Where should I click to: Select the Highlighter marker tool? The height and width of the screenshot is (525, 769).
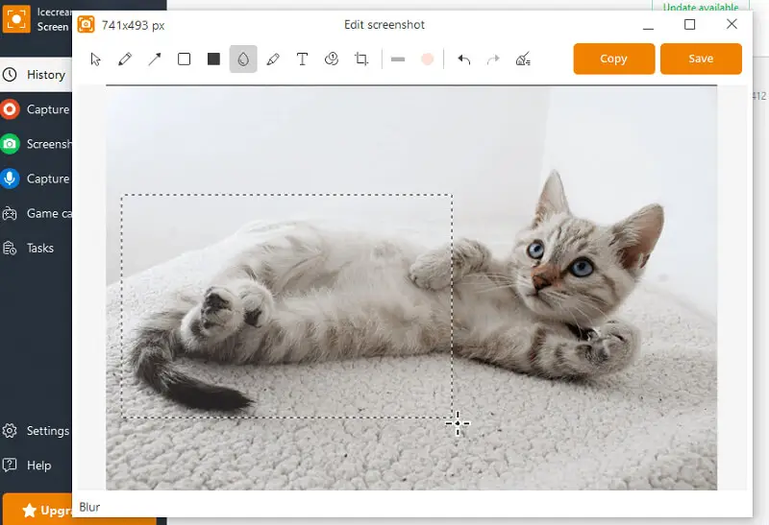[x=273, y=60]
